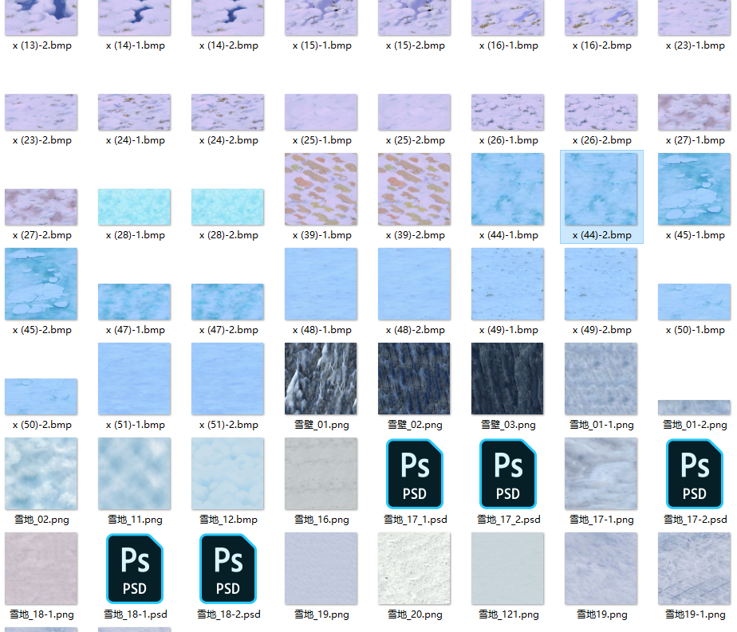Choose the 雪地_18-1.psd Photoshop file icon
The image size is (737, 632).
(135, 568)
